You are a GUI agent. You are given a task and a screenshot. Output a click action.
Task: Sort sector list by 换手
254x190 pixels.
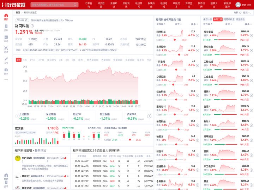248,24
